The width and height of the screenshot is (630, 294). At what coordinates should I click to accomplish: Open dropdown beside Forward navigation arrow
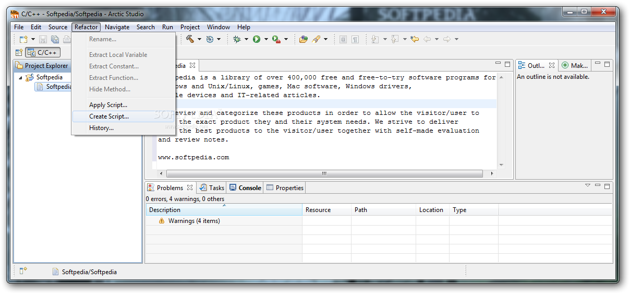[456, 39]
